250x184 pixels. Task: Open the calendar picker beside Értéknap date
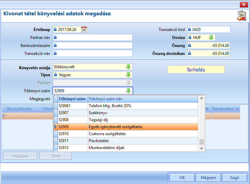[84, 30]
